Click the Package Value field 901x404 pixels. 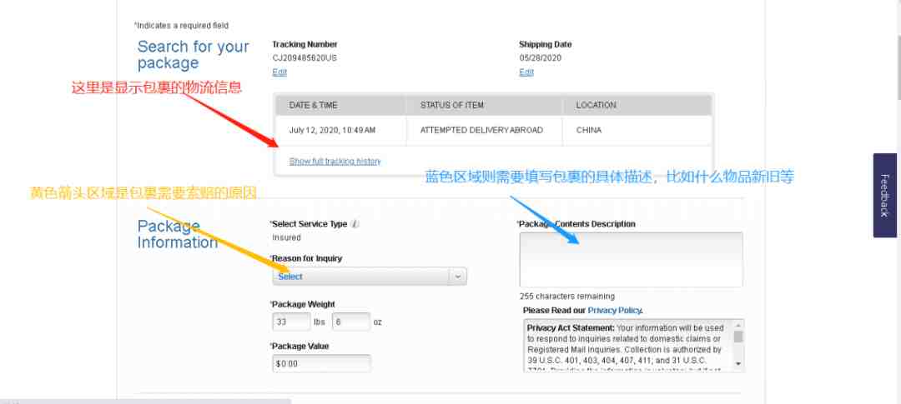coord(322,364)
